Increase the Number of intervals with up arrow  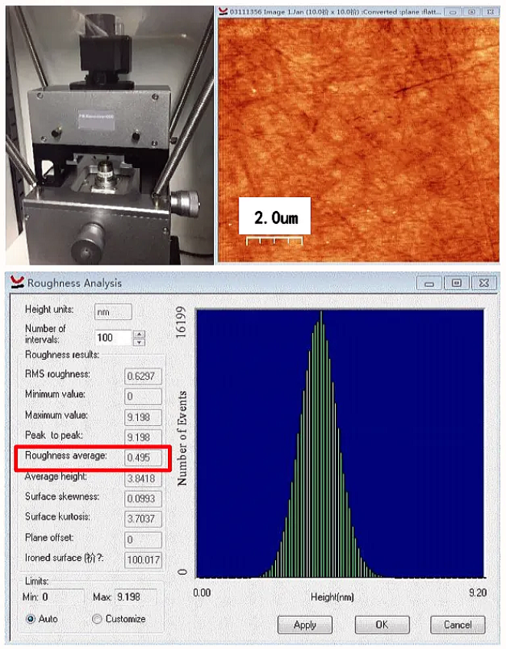click(x=139, y=334)
